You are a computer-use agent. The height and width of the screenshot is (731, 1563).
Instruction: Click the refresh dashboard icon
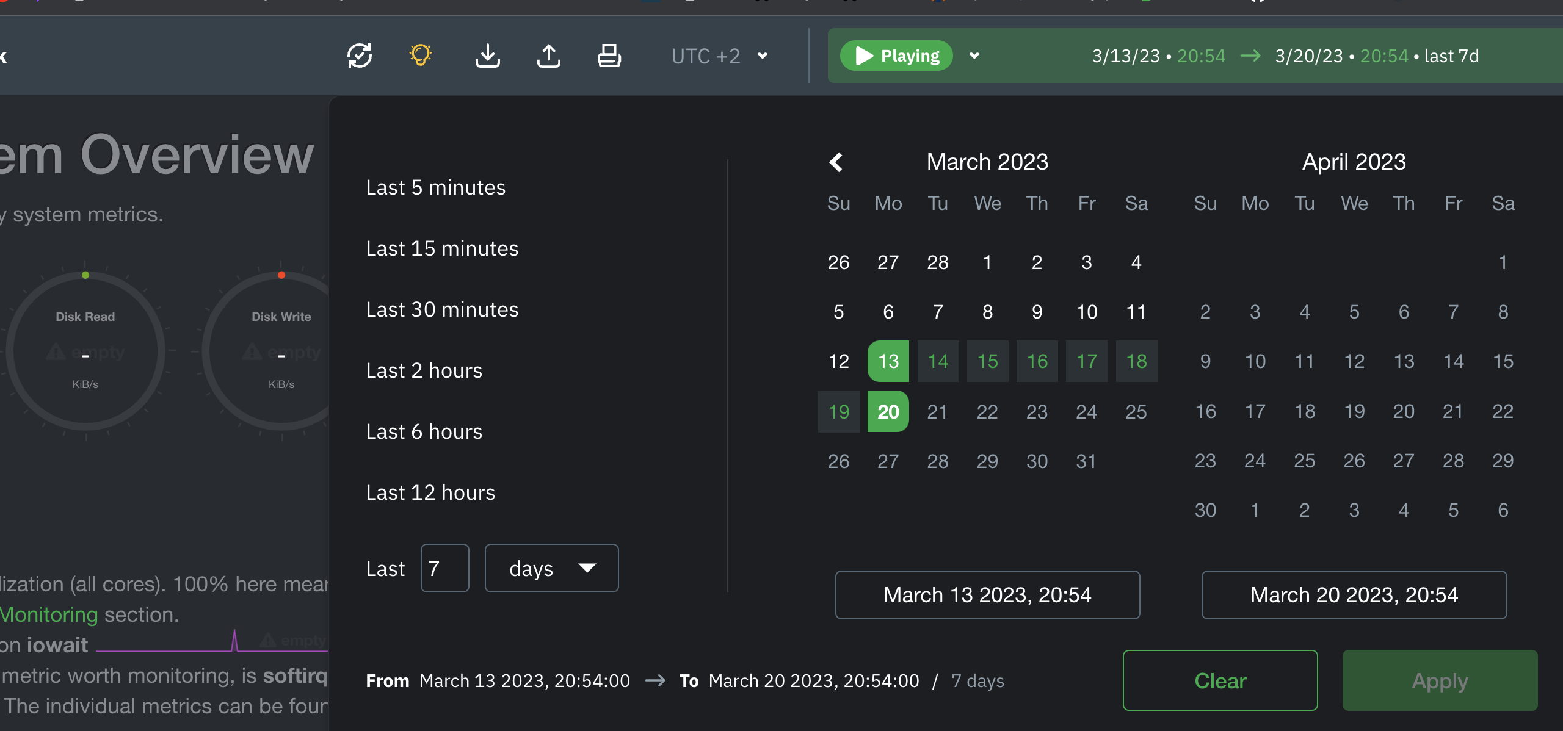[360, 56]
